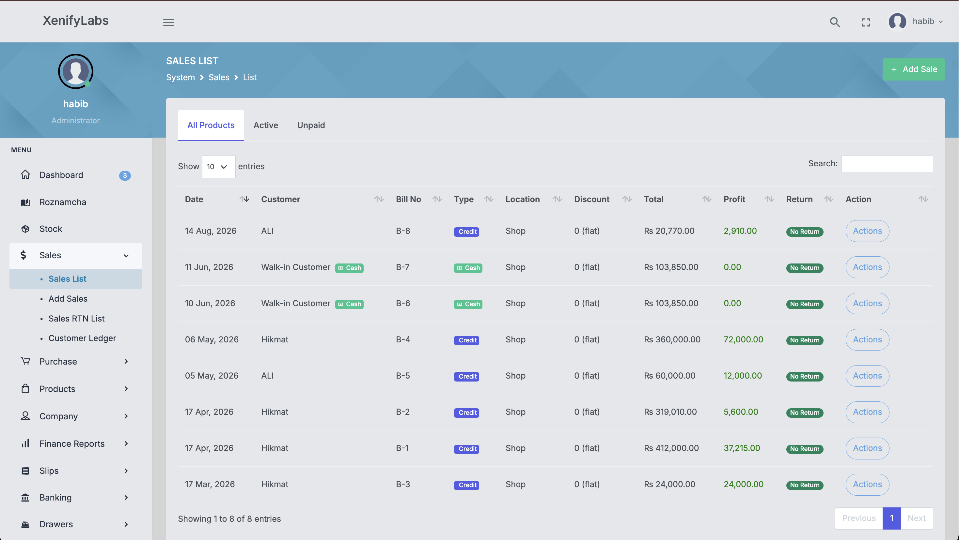Click pagination page 1 button
Screen dimensions: 959x540
[892, 518]
